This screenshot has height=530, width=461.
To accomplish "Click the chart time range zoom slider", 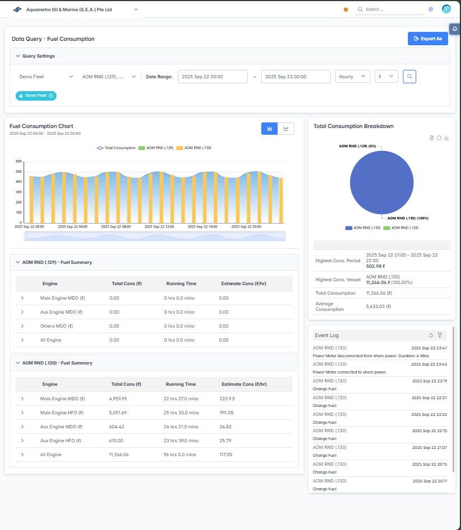I will 154,236.
